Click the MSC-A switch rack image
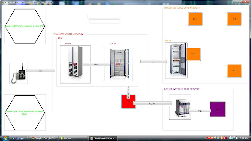 tap(176, 60)
